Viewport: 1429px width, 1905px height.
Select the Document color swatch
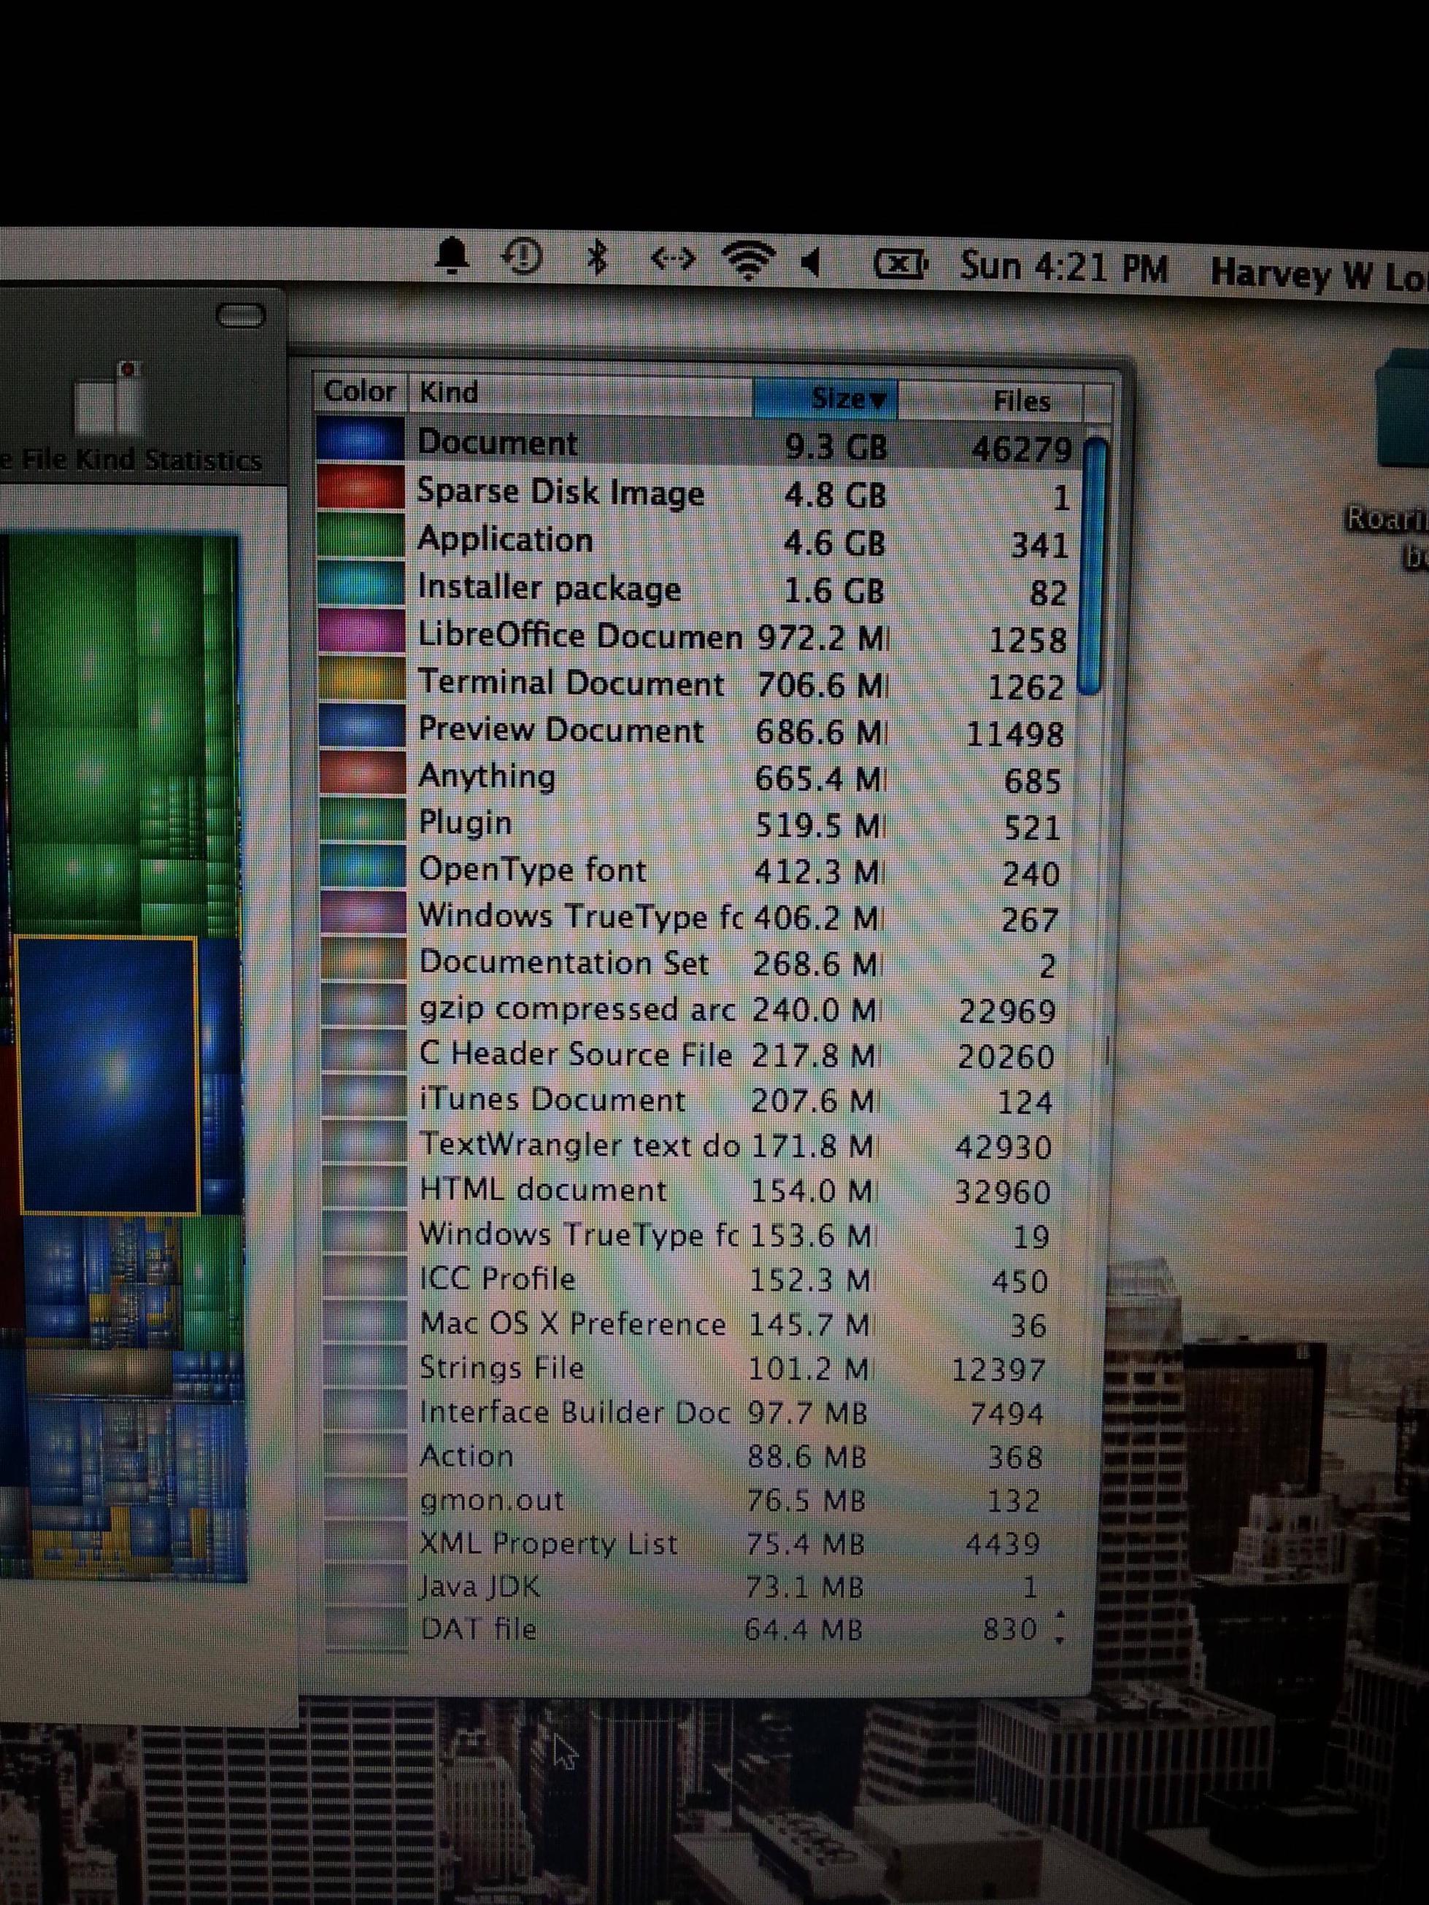(x=360, y=439)
